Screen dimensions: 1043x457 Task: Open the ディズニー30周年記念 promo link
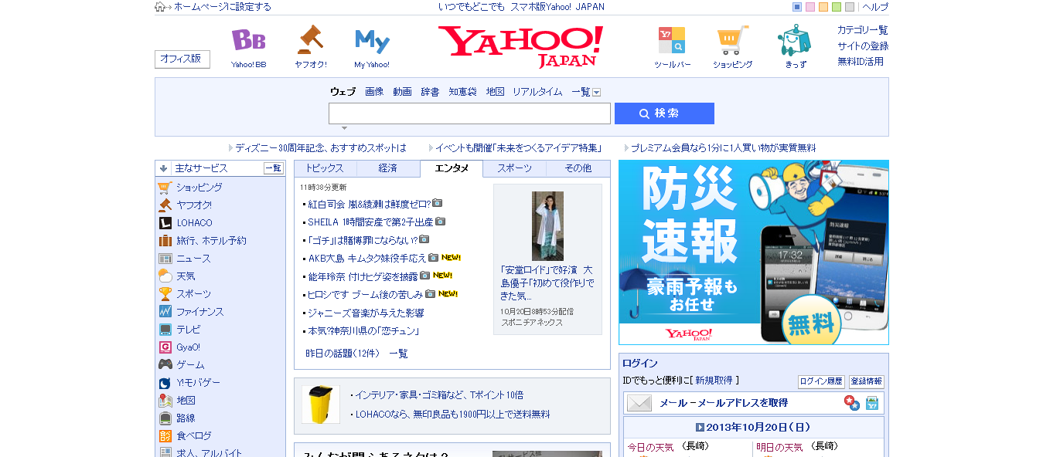click(321, 148)
